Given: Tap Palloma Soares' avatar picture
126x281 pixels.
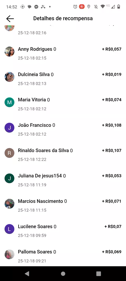Looking at the screenshot, I should tap(9, 254).
